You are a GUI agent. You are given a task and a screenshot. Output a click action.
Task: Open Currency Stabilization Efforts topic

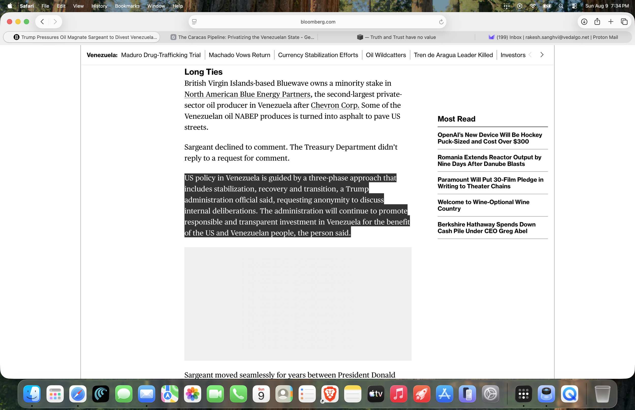coord(318,55)
